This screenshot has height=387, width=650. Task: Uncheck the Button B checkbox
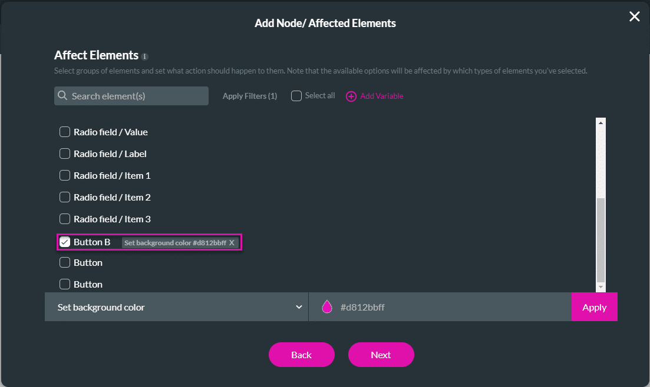pyautogui.click(x=65, y=242)
